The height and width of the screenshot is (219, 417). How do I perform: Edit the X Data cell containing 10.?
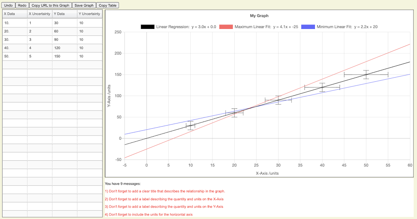click(14, 22)
